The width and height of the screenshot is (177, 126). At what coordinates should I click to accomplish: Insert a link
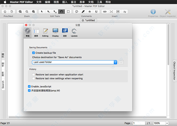pos(105,11)
